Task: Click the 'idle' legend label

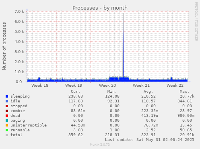Action: click(15, 101)
